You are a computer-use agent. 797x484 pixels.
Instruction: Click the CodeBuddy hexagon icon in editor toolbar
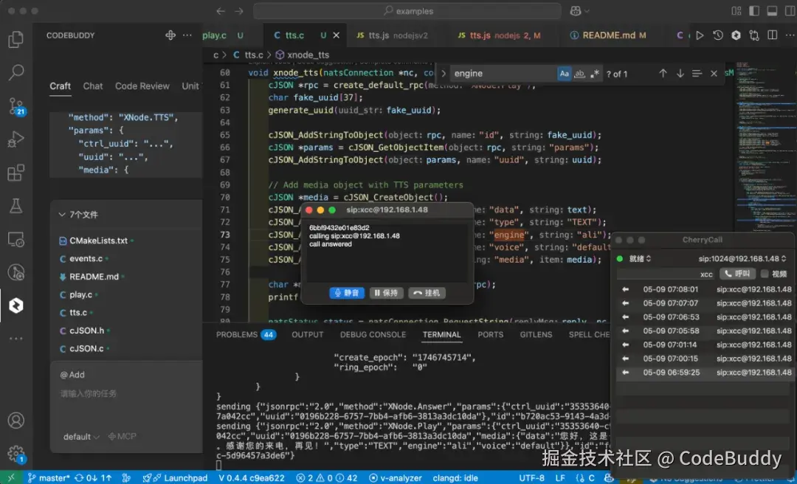[x=736, y=35]
